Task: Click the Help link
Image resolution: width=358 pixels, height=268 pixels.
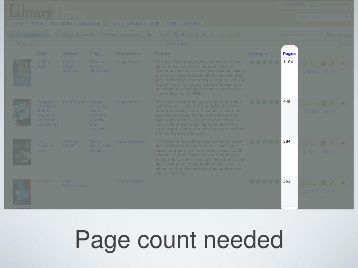Action: (x=346, y=4)
